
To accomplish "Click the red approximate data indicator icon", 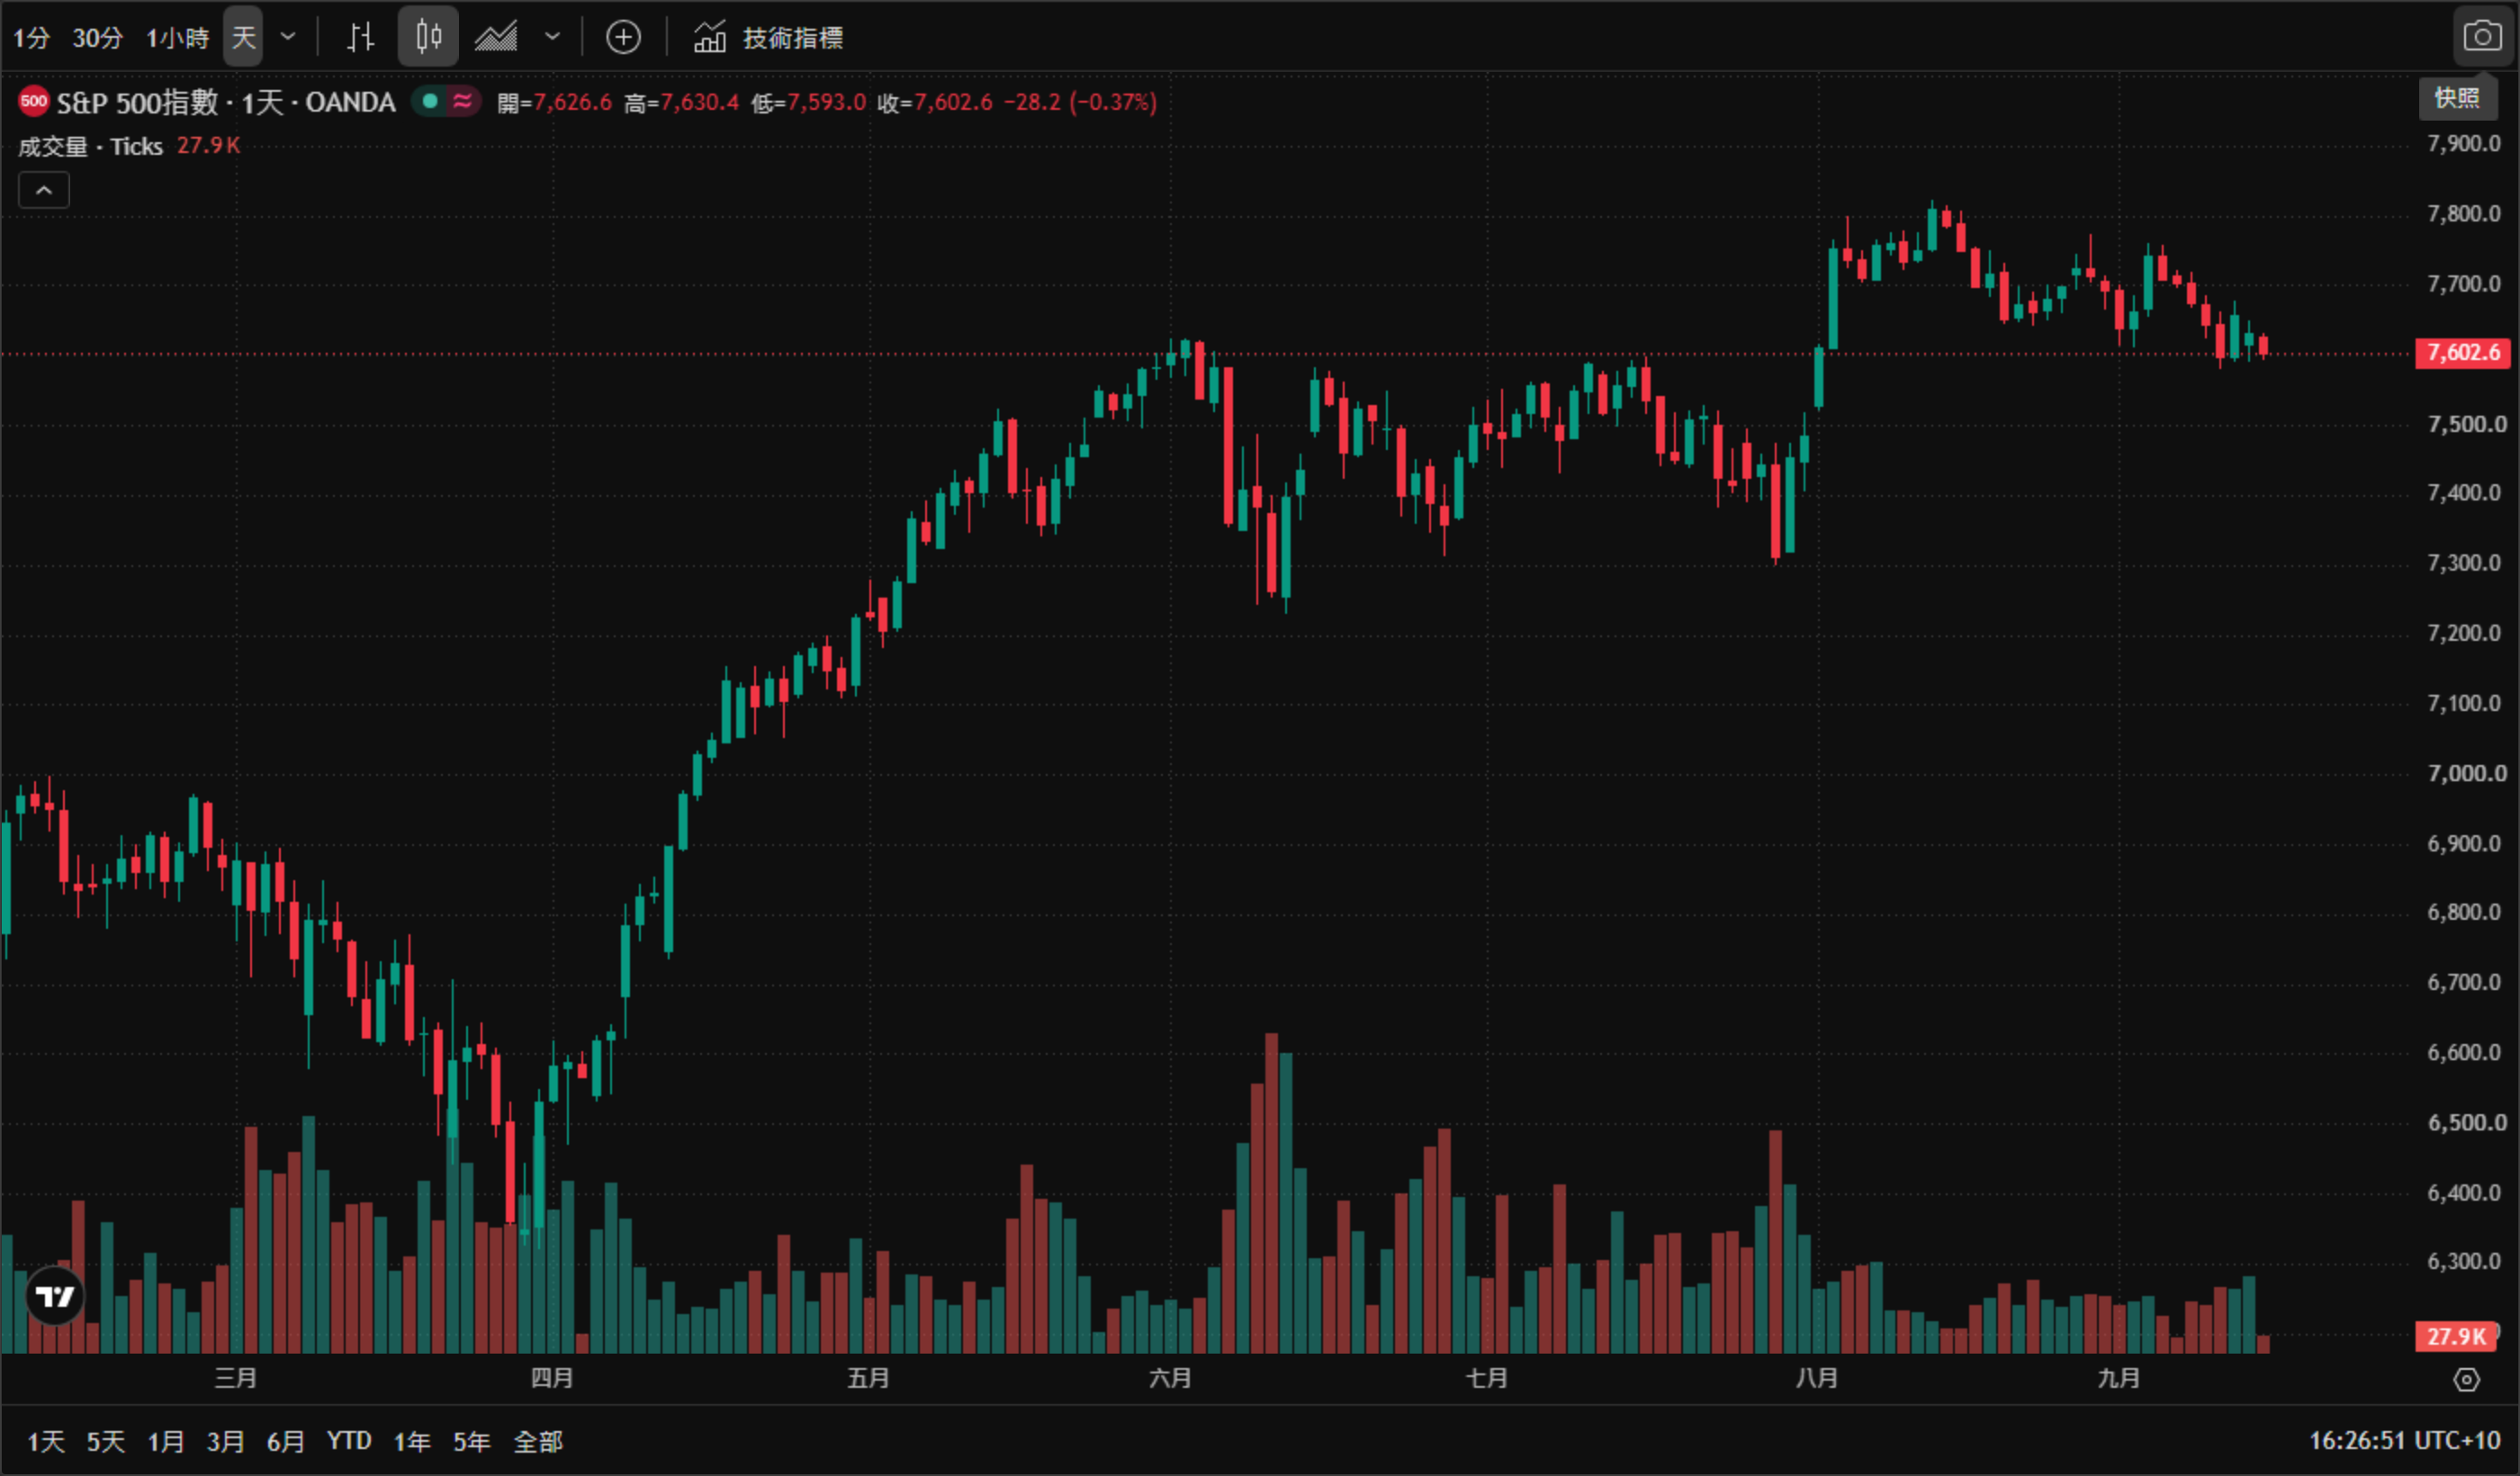I will click(462, 101).
